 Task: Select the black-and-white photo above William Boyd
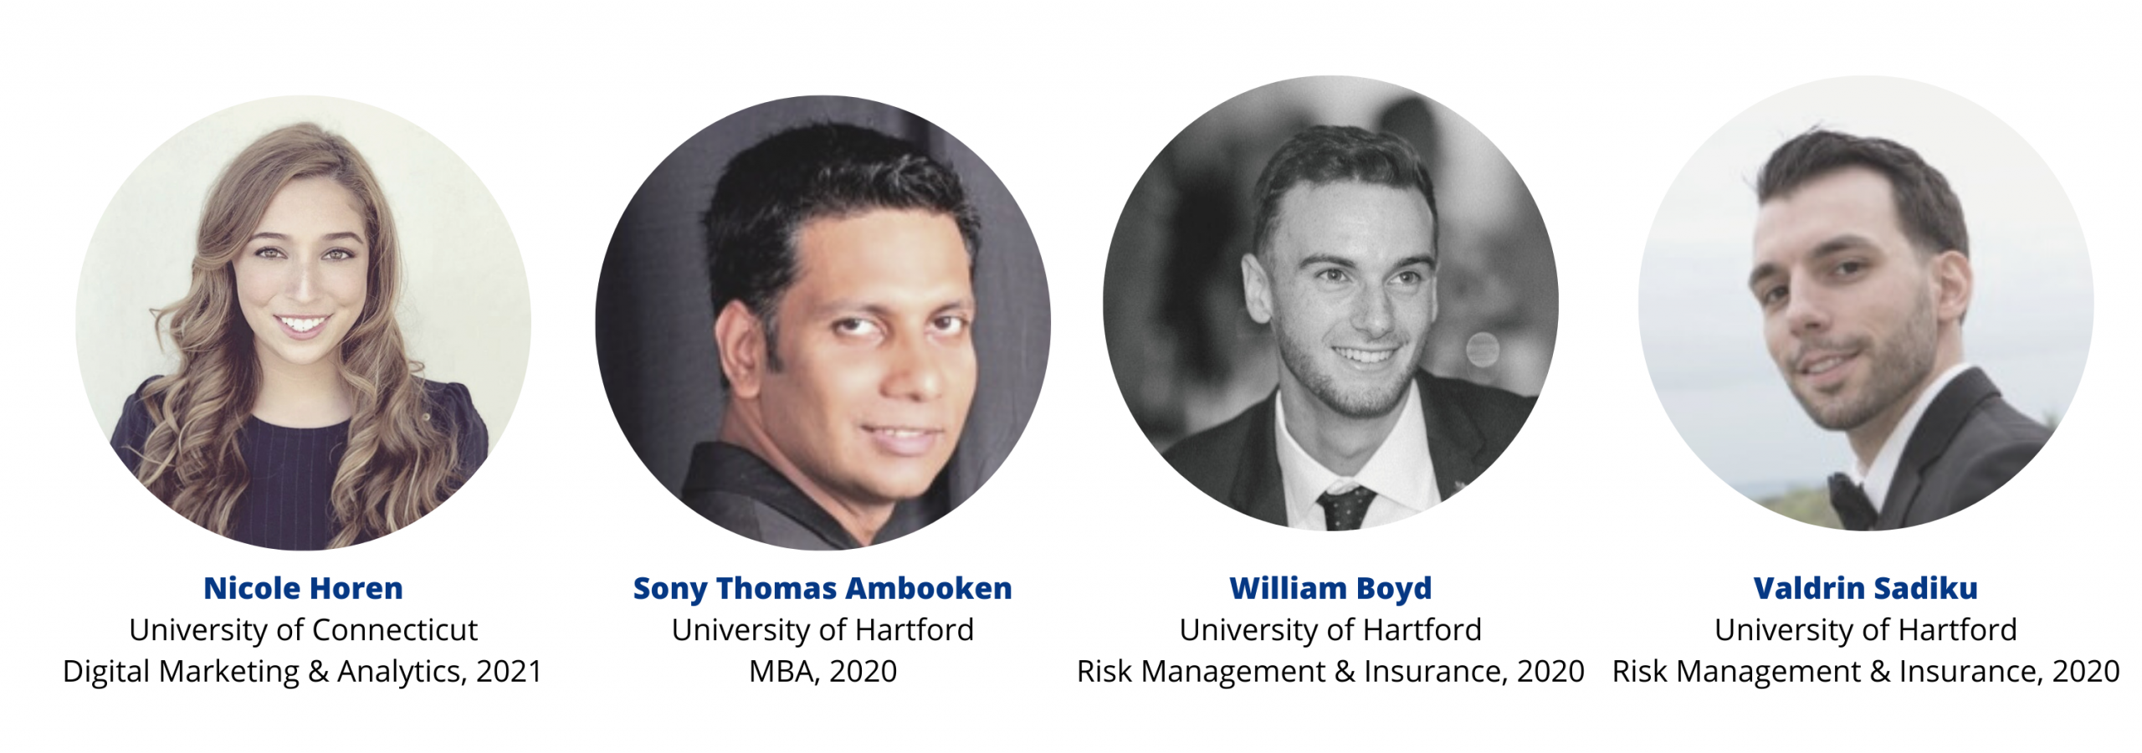pos(1330,303)
